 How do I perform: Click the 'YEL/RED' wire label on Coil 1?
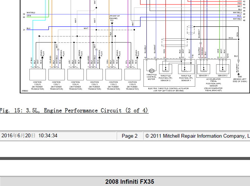pyautogui.click(x=50, y=60)
